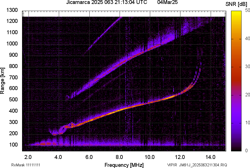Click the date label '04Mar25'
This screenshot has width=250, height=168.
coord(167,2)
